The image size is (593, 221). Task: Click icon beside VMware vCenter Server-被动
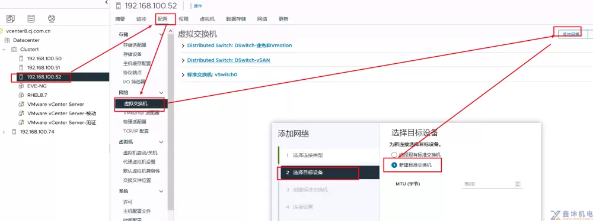tap(21, 113)
